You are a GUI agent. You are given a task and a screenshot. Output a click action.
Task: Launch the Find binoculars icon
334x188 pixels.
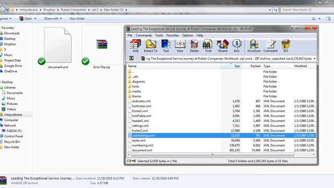(208, 44)
